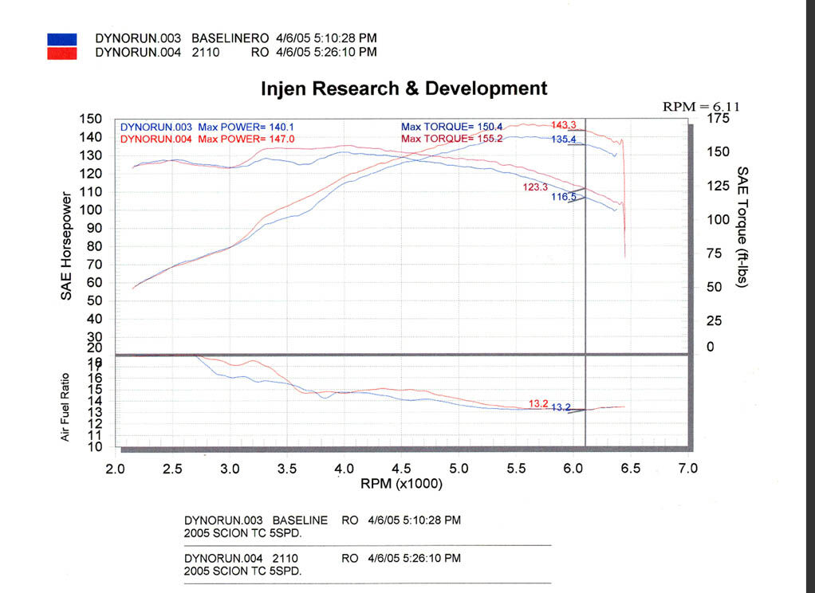The image size is (815, 593).
Task: Click the Max POWER= 140.1 blue label
Action: [246, 128]
